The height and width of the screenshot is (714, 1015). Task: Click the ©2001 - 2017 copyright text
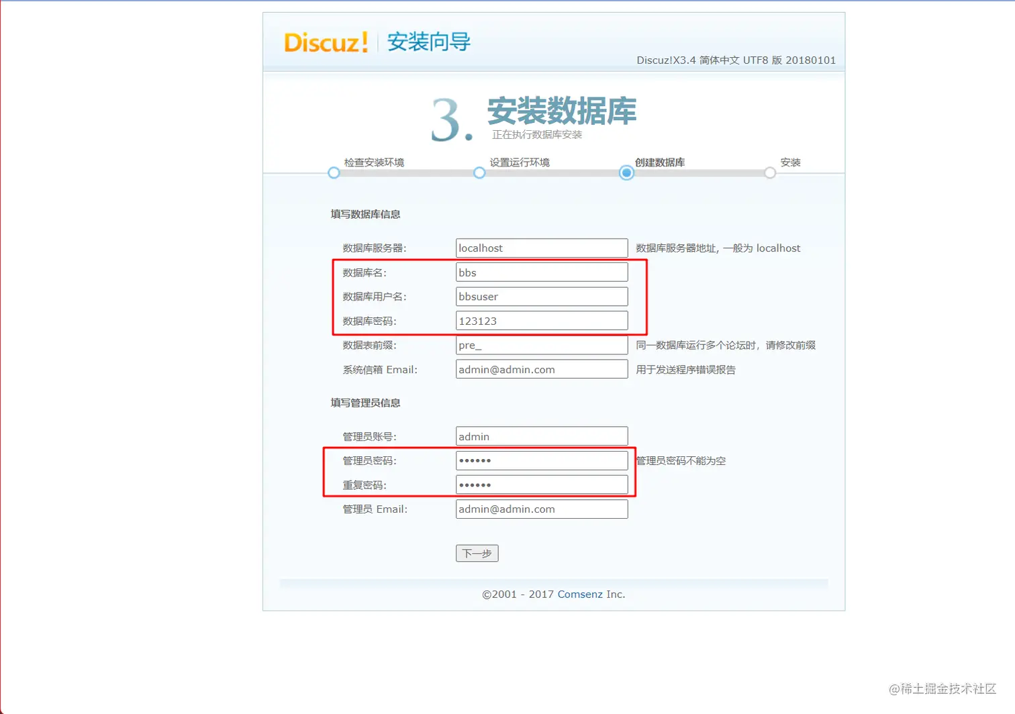tap(518, 595)
